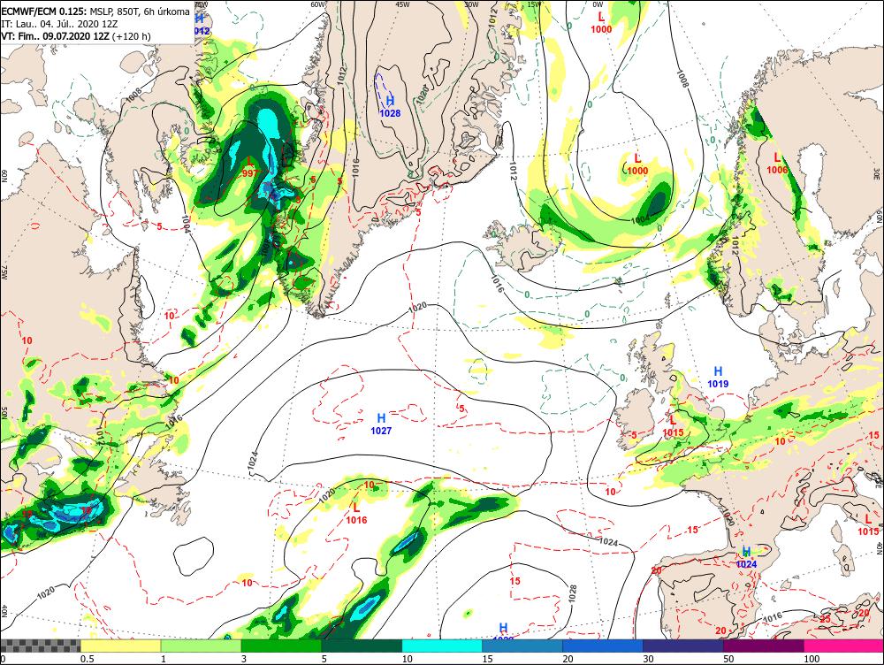Select the dark green 5–10 mm legend swatch
The height and width of the screenshot is (665, 884).
[362, 646]
